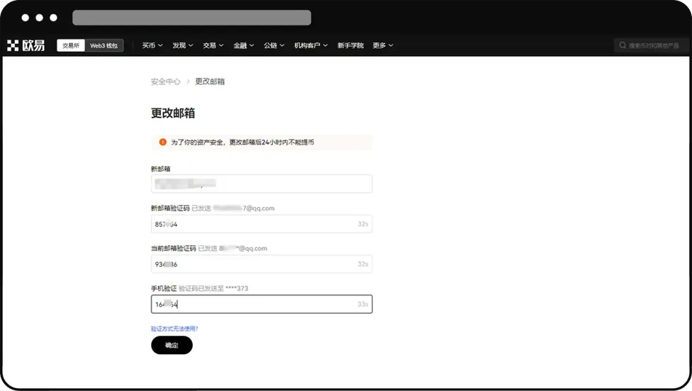Click the browser address bar
This screenshot has height=391, width=692.
(x=191, y=18)
